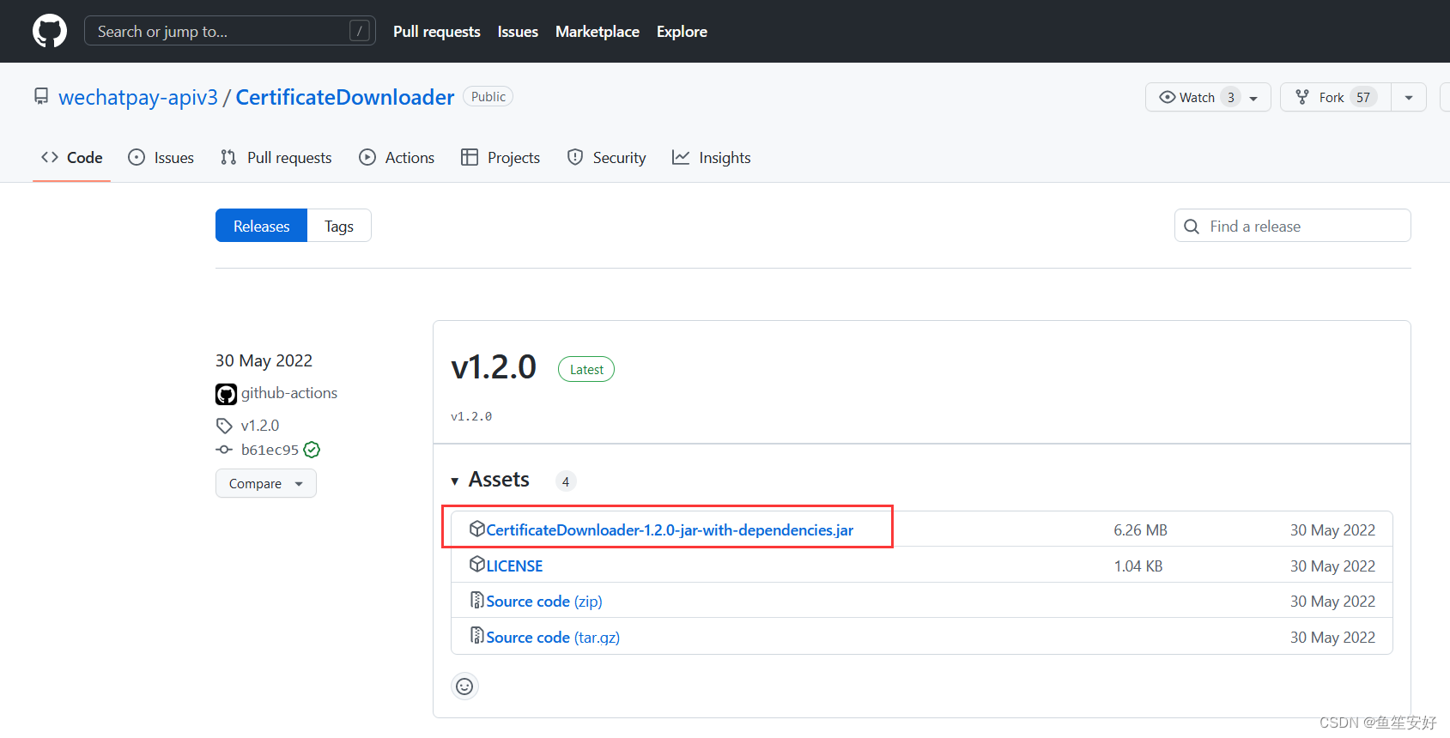Click the Fork count 57
Screen dimensions: 1450x738
[1363, 97]
